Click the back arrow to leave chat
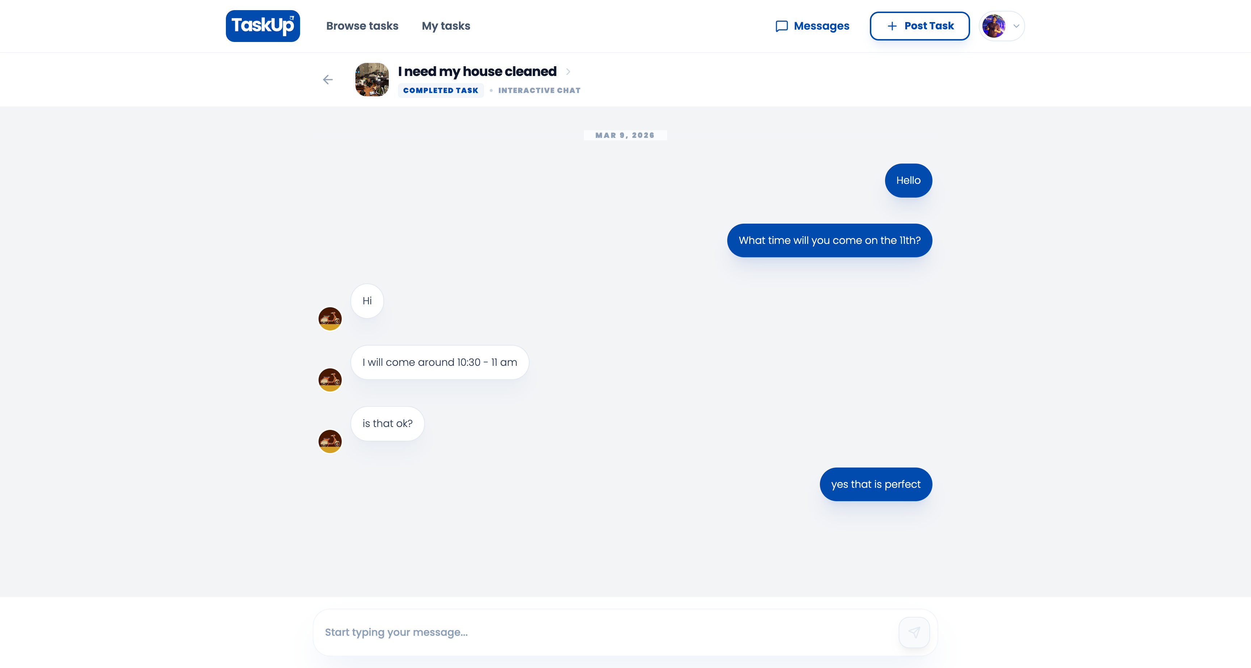Image resolution: width=1251 pixels, height=668 pixels. tap(328, 79)
